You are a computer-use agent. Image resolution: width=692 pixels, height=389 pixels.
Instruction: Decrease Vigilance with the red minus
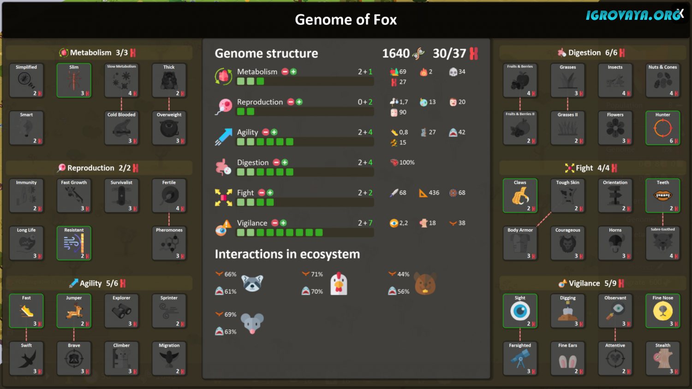pos(275,223)
